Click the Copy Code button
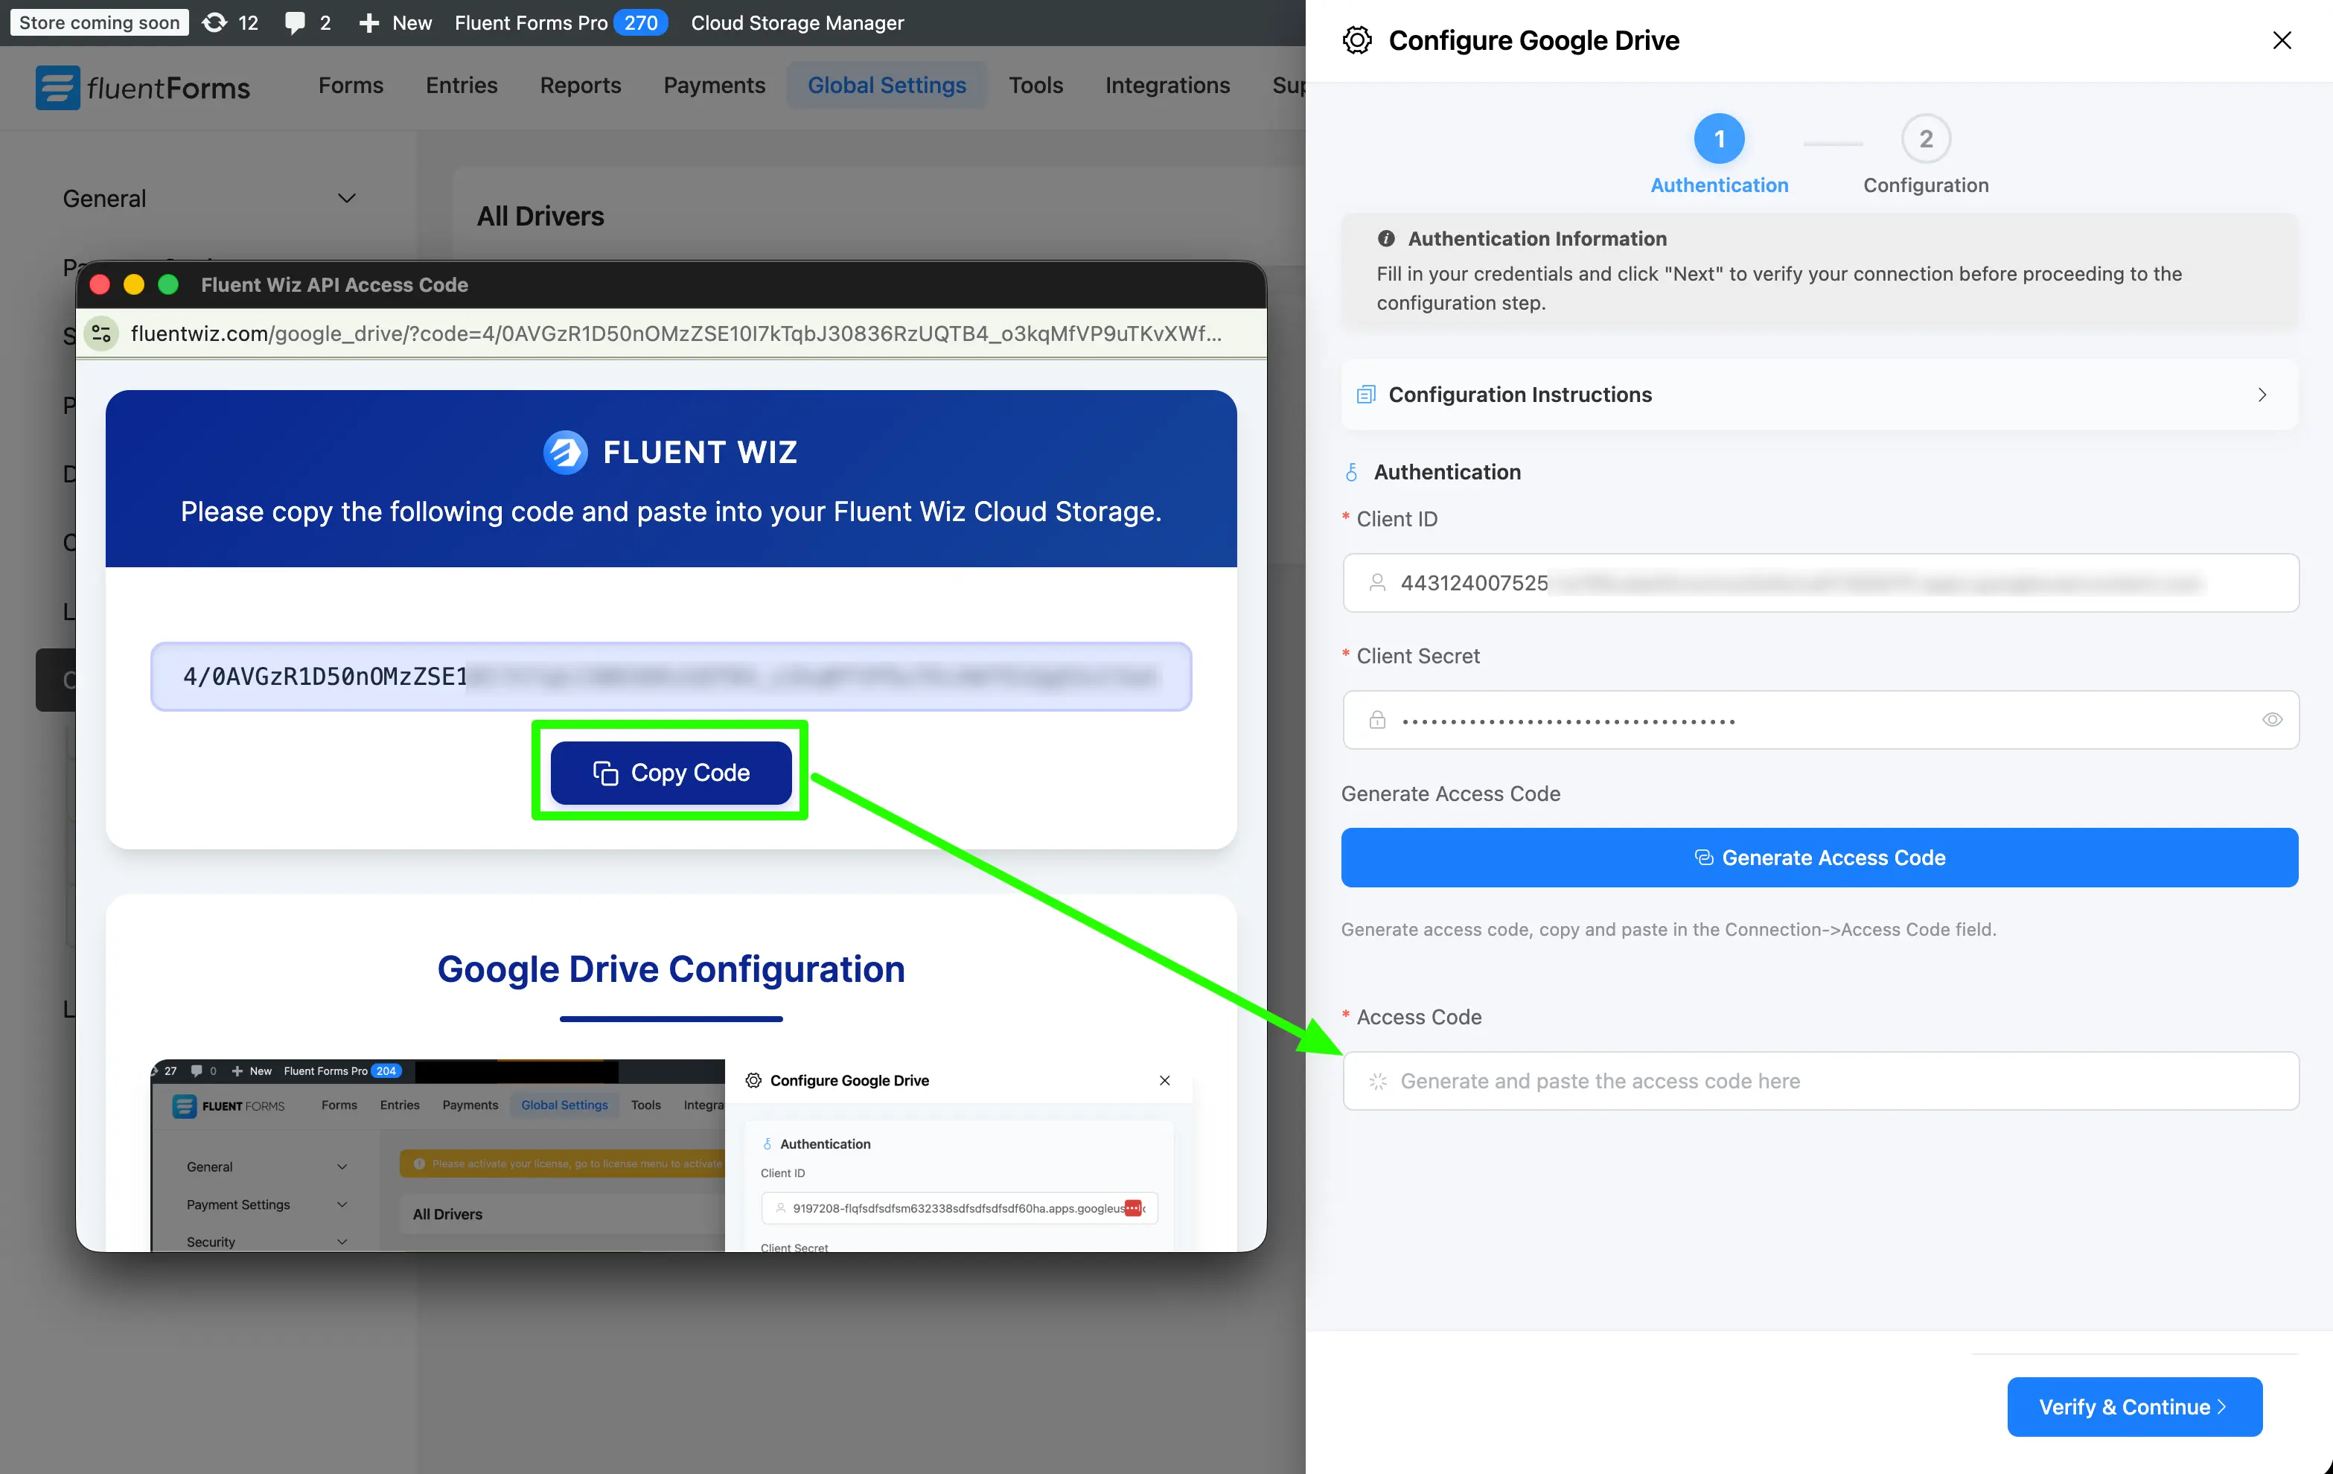The image size is (2333, 1474). pos(671,773)
